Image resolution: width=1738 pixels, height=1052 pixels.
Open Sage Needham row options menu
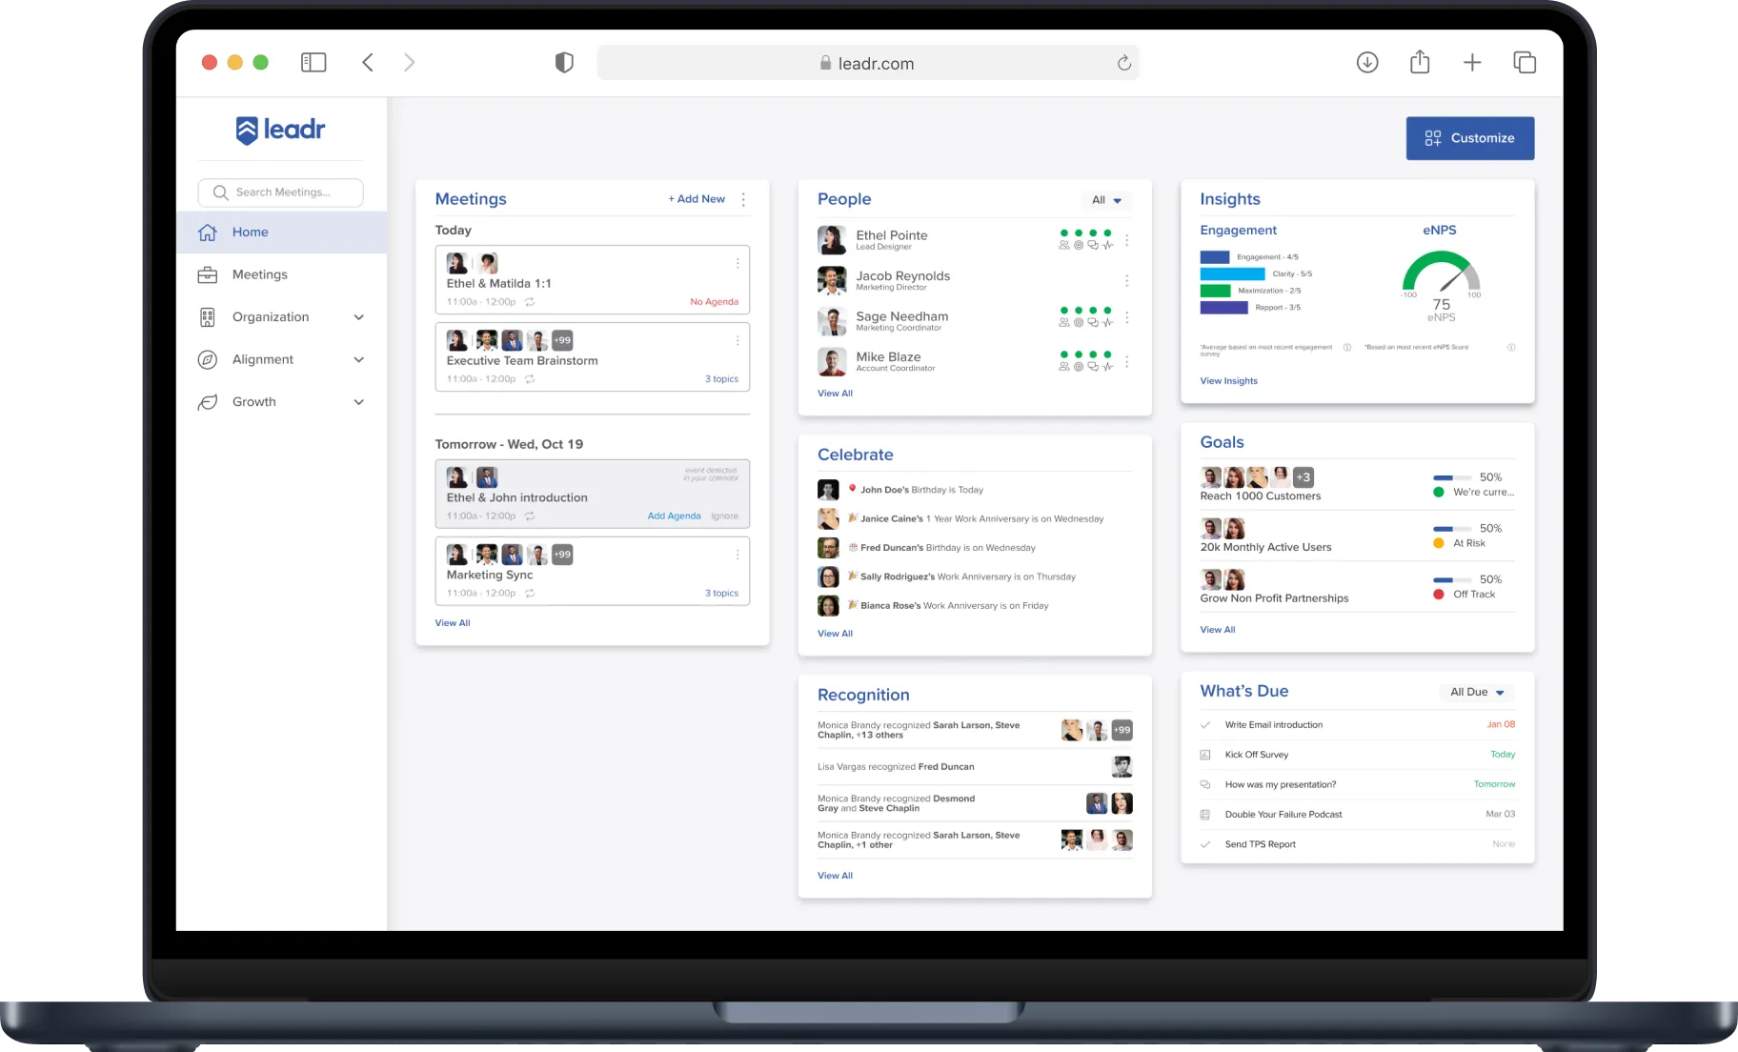point(1126,317)
